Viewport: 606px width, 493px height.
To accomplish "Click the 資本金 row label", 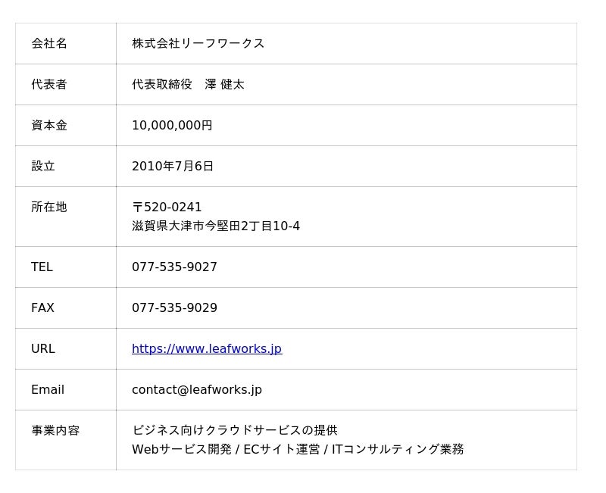I will point(49,126).
